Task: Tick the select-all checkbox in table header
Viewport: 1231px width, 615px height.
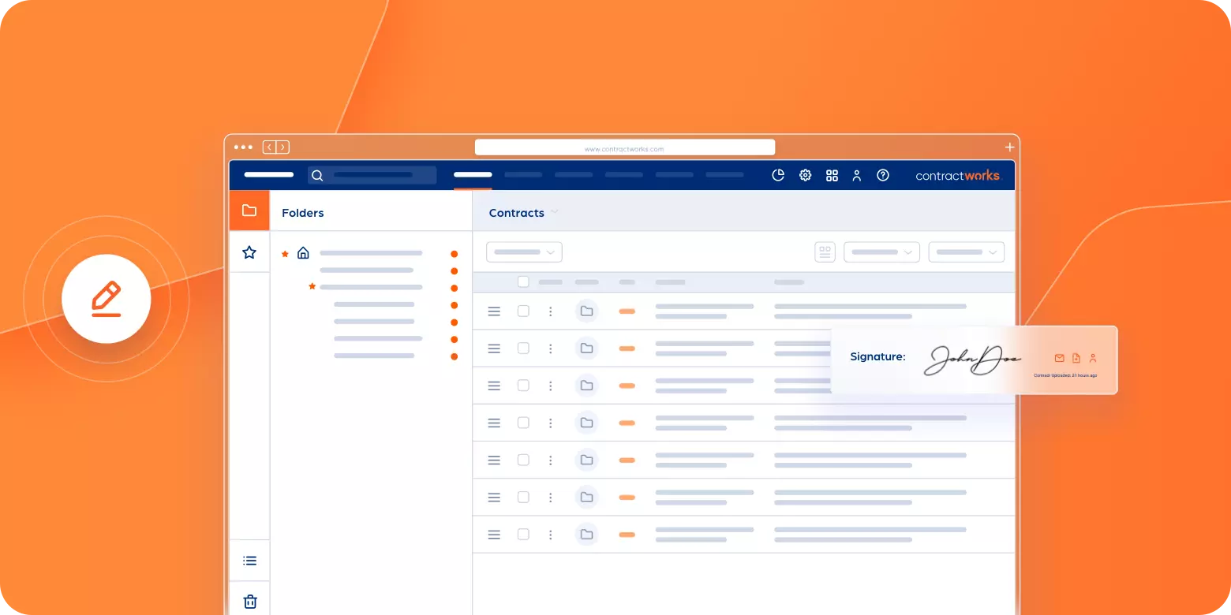Action: [x=523, y=281]
